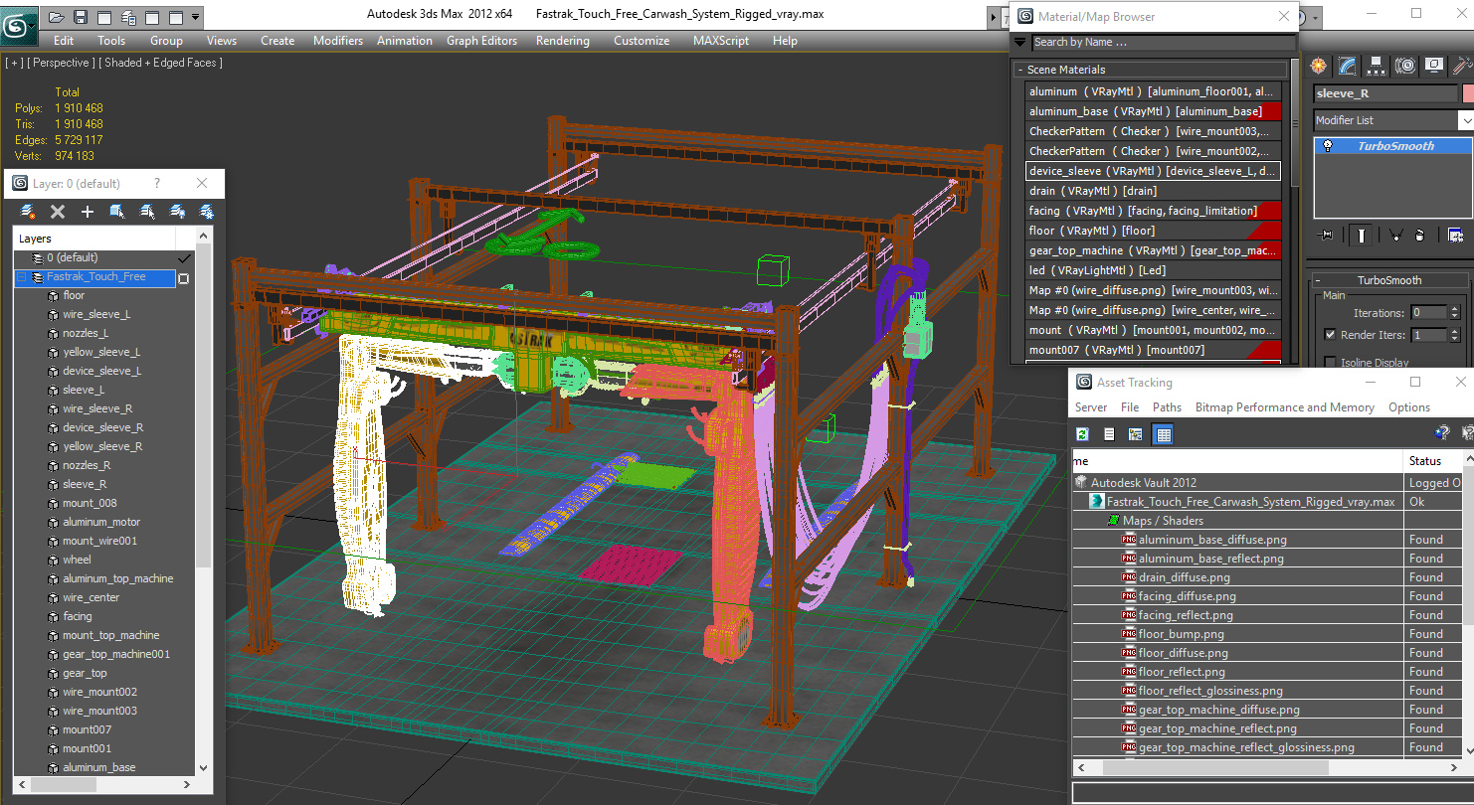Open the quick access toolbar dropdown arrow
The image size is (1474, 805).
click(x=195, y=17)
